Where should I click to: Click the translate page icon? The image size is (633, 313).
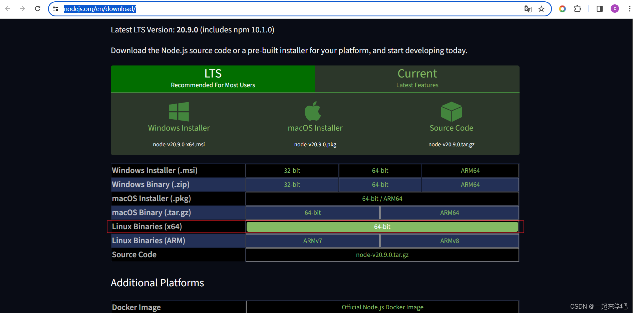pyautogui.click(x=528, y=9)
